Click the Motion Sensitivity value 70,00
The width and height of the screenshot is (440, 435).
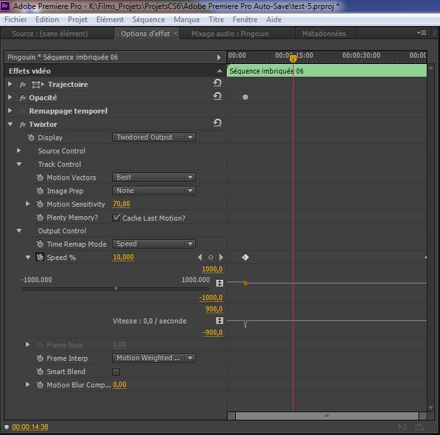point(122,204)
